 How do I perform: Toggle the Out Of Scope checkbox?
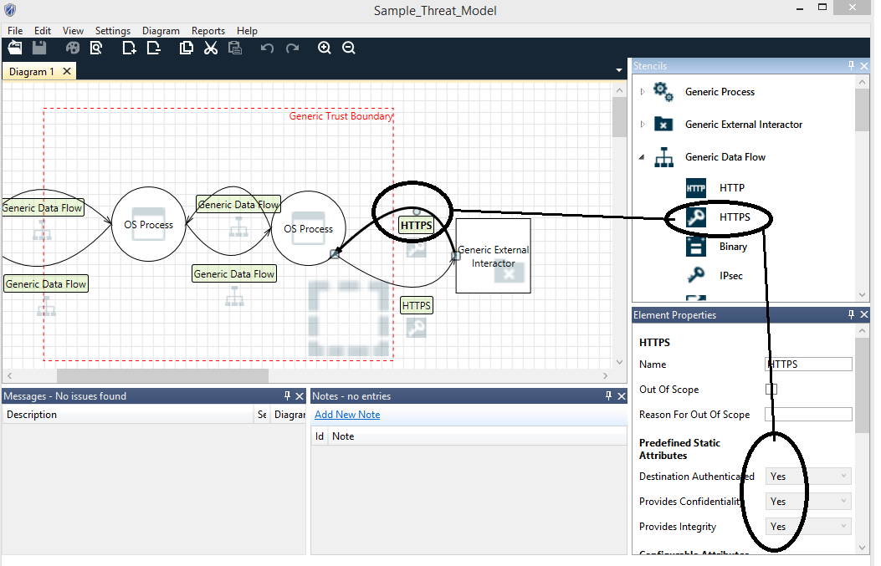coord(771,390)
